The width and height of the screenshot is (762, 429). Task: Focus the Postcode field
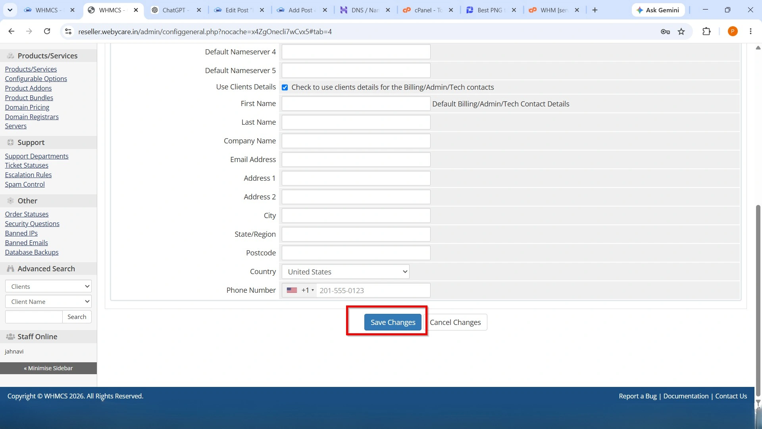point(356,253)
